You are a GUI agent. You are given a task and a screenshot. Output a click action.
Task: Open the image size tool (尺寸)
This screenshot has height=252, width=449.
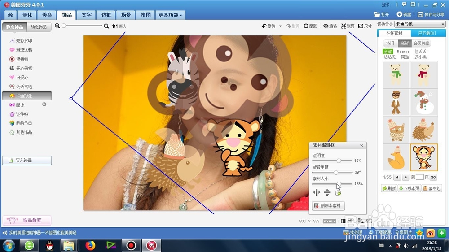tap(365, 26)
